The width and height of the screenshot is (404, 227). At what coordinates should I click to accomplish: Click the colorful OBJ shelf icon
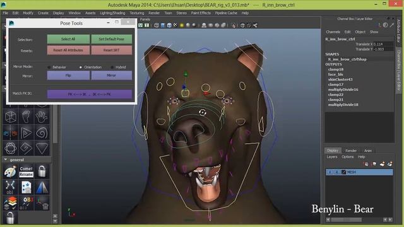(x=27, y=203)
